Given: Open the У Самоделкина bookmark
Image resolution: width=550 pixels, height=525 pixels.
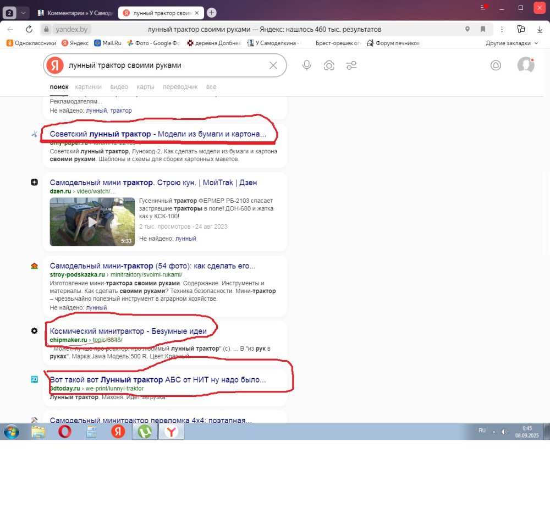Looking at the screenshot, I should [273, 43].
